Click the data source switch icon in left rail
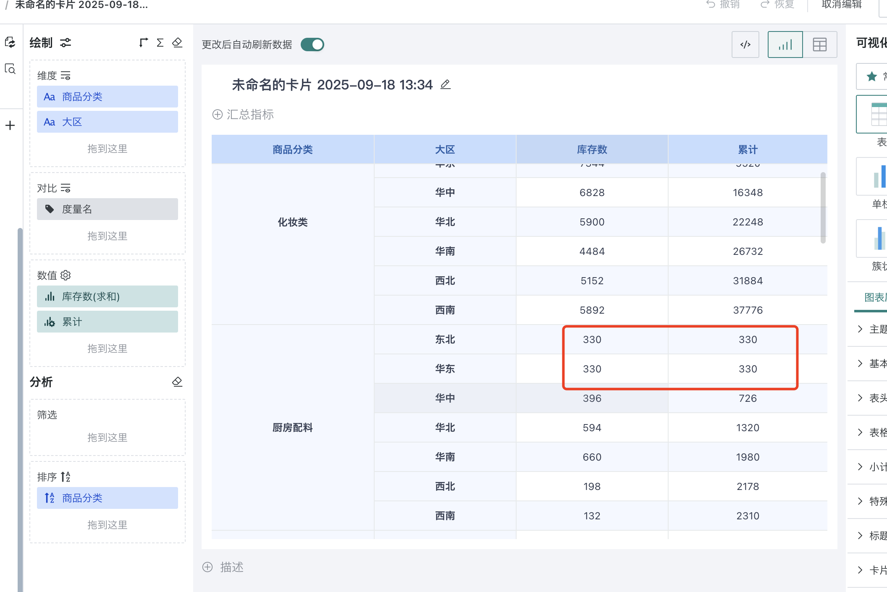The image size is (887, 592). (10, 42)
